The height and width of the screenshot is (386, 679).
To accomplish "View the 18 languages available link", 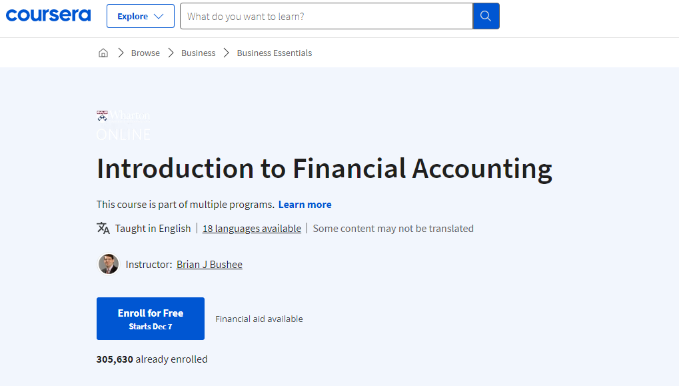I will click(x=251, y=228).
